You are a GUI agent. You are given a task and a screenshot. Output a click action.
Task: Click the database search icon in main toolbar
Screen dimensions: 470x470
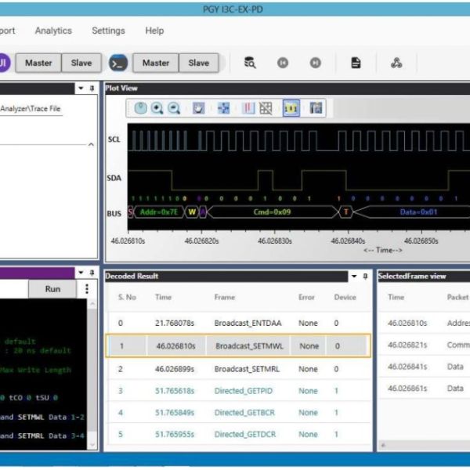pyautogui.click(x=250, y=63)
